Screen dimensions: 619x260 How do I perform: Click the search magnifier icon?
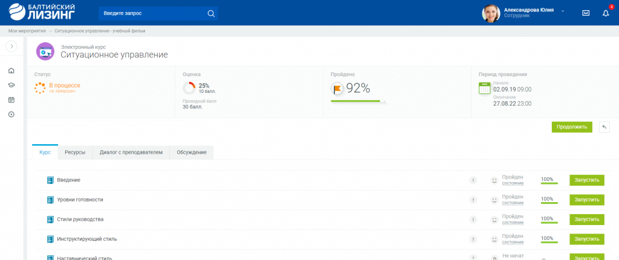click(x=210, y=13)
